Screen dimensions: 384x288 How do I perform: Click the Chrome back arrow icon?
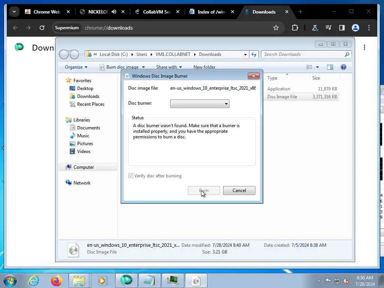[x=15, y=28]
